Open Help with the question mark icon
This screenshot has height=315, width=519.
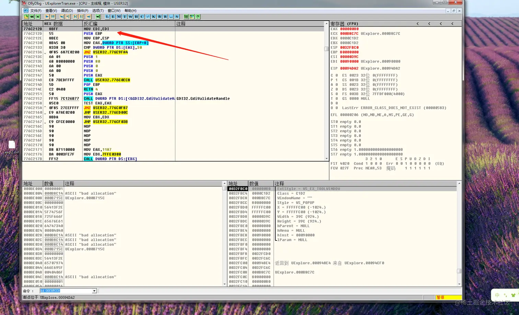[x=198, y=16]
